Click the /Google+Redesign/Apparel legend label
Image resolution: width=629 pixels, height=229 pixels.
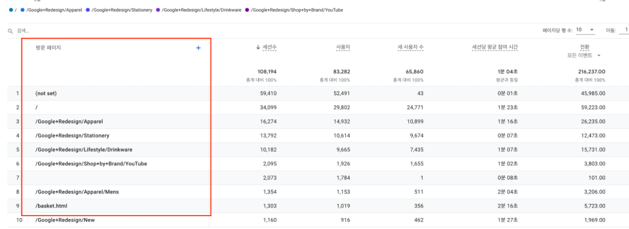click(x=54, y=10)
